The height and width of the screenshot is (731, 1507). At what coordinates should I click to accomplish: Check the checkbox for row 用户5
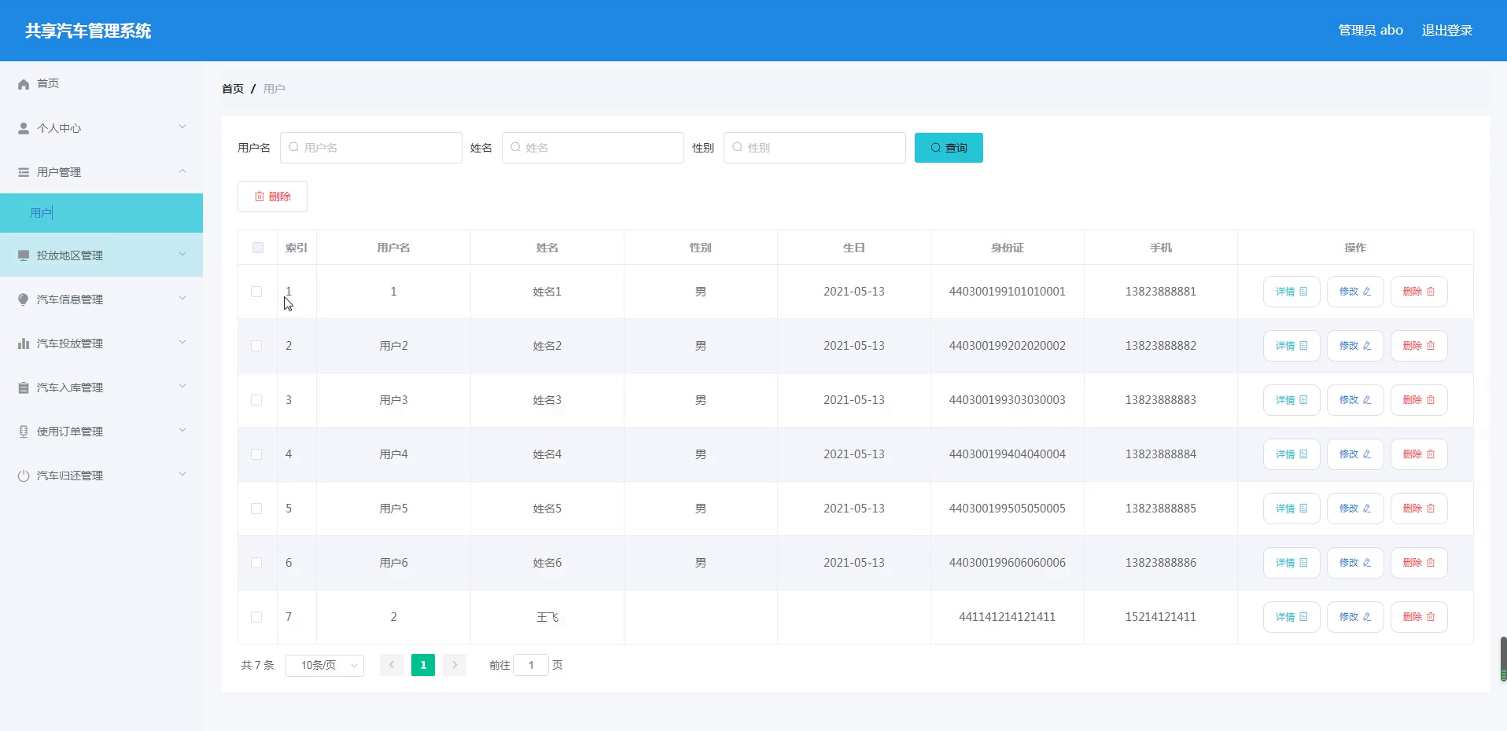click(x=256, y=509)
